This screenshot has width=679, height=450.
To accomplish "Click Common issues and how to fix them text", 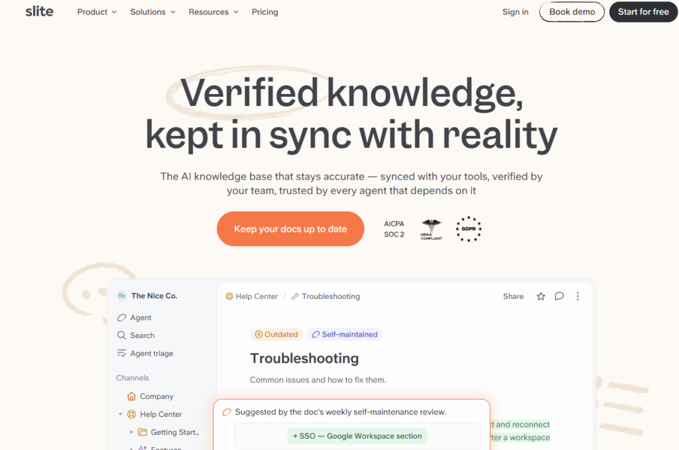I will tap(318, 380).
